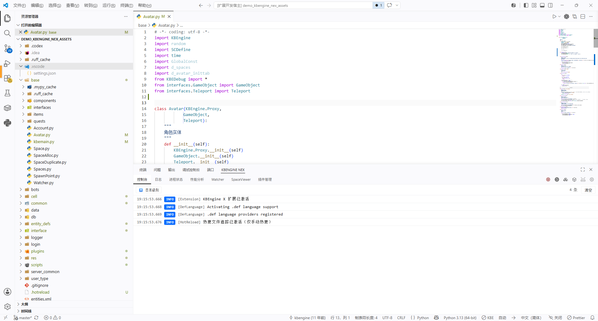
Task: Click the restart icon in KBENGINE NEX panel
Action: (x=557, y=179)
